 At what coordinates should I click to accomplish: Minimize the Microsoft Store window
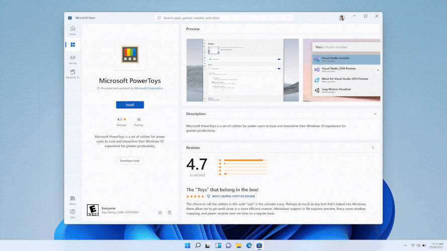(x=354, y=16)
